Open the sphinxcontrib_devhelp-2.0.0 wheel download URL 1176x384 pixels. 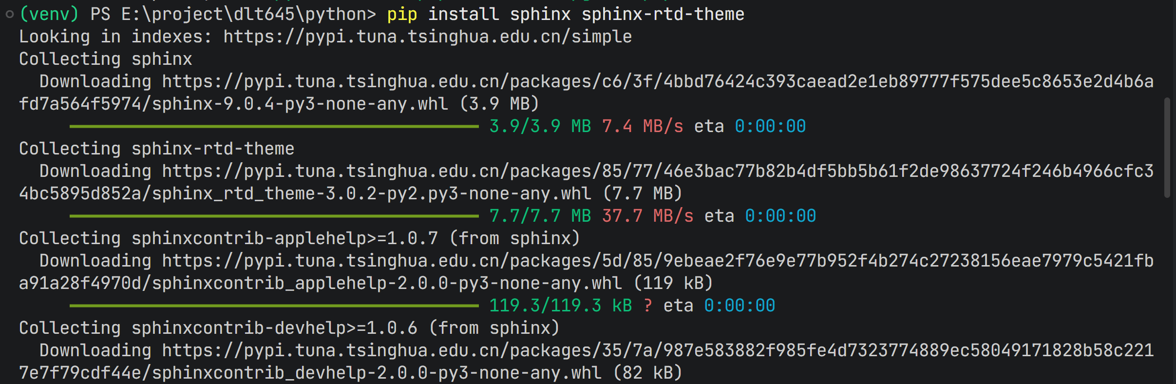coord(586,362)
